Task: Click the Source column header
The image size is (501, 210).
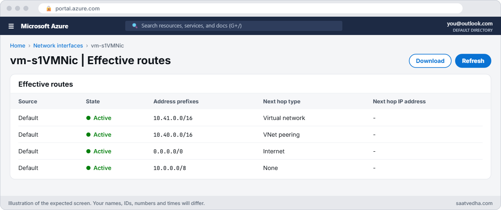Action: coord(28,101)
